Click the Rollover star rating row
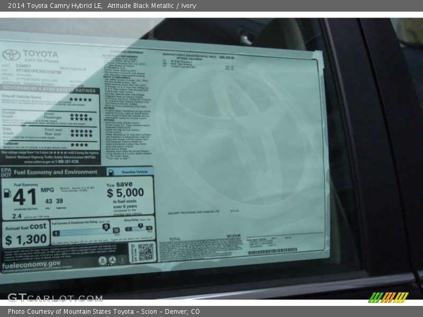The height and width of the screenshot is (317, 423). click(79, 144)
